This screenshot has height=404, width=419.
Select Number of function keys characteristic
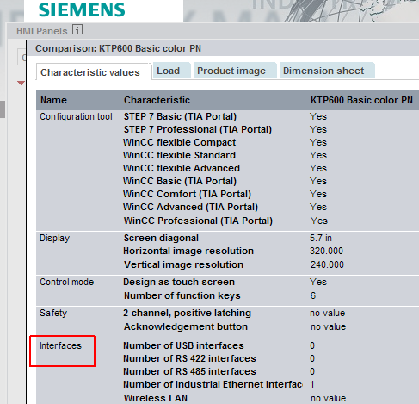182,295
